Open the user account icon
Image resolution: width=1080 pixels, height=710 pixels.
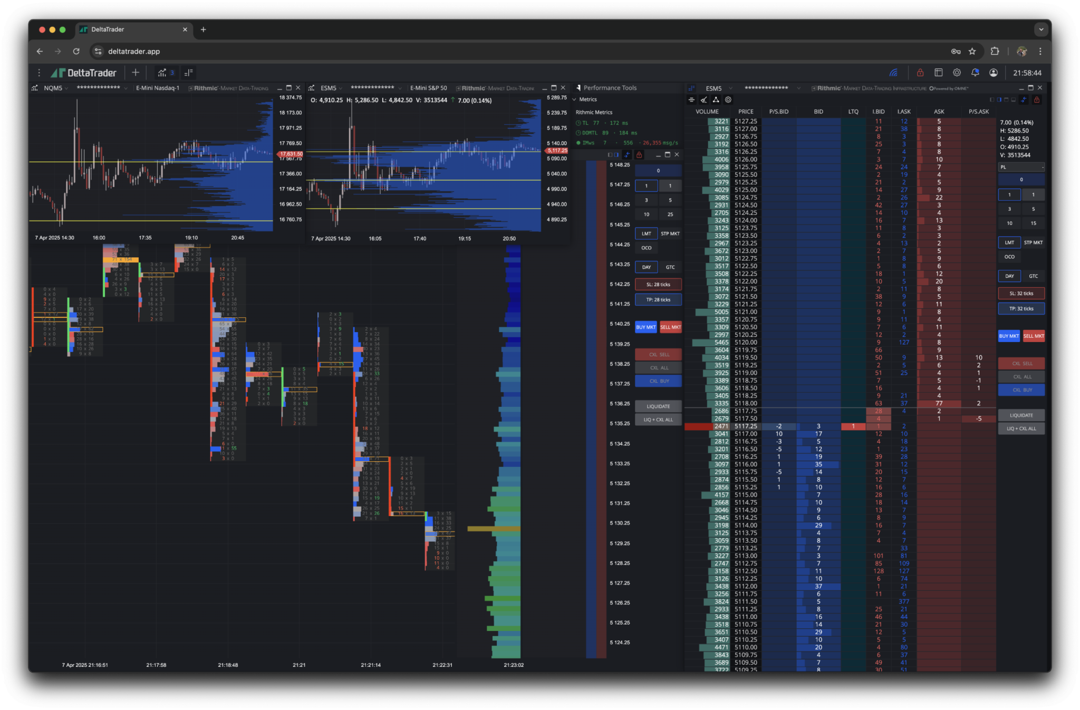coord(994,73)
